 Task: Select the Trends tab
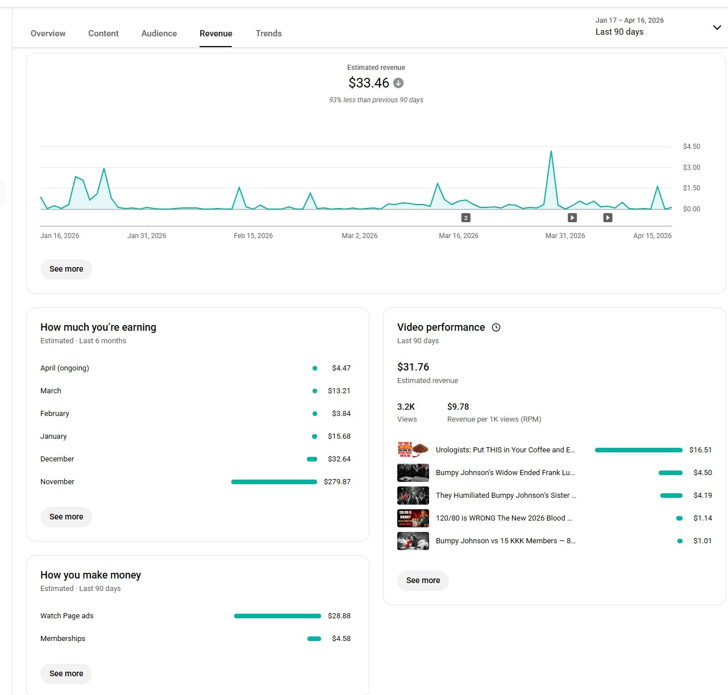tap(268, 34)
